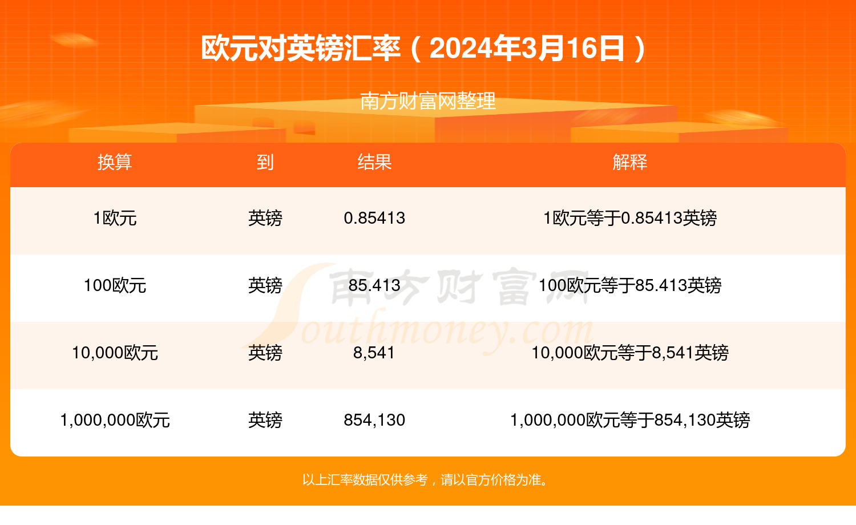Select the 解释 column header
Screen dimensions: 856x525
coord(630,162)
